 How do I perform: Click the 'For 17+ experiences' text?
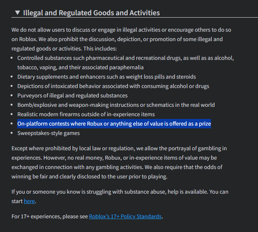(x=50, y=216)
